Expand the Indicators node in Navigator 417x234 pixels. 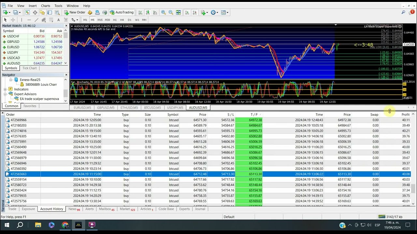point(5,89)
